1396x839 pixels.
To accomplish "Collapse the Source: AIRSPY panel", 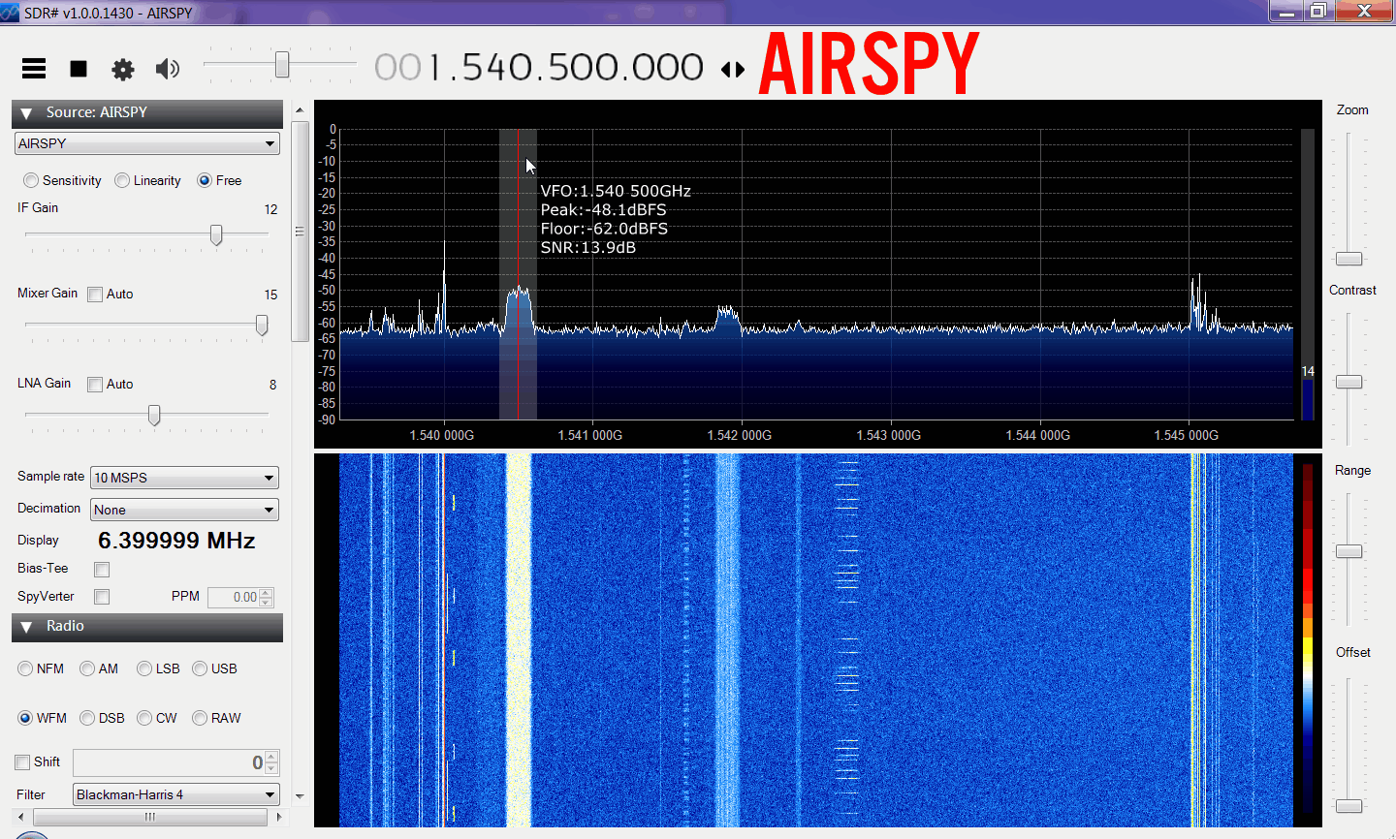I will [x=26, y=113].
